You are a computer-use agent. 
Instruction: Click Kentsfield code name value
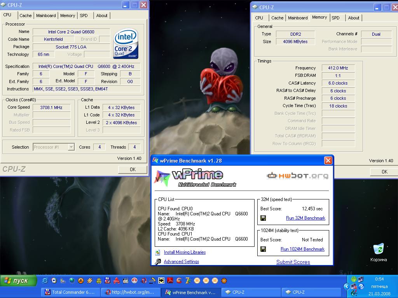(x=54, y=39)
